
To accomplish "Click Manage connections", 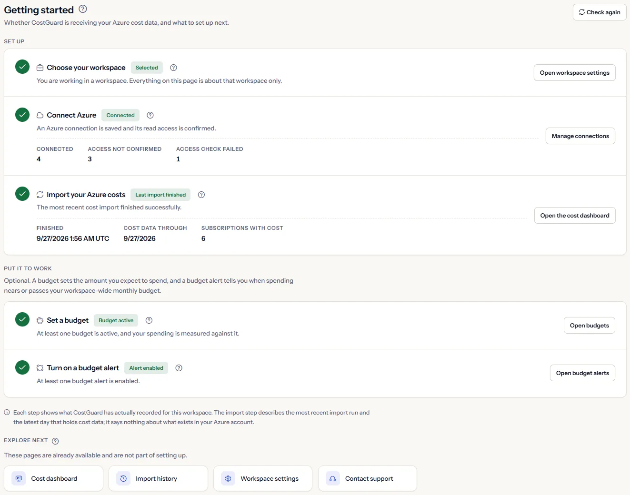I will [x=580, y=136].
